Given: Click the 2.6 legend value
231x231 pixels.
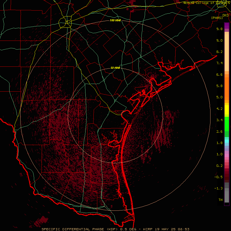Looking at the screenshot, I should [219, 132].
